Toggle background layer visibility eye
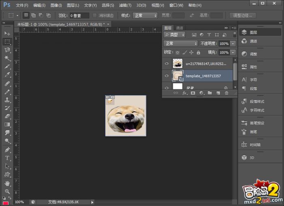The height and width of the screenshot is (206, 284). (x=167, y=88)
